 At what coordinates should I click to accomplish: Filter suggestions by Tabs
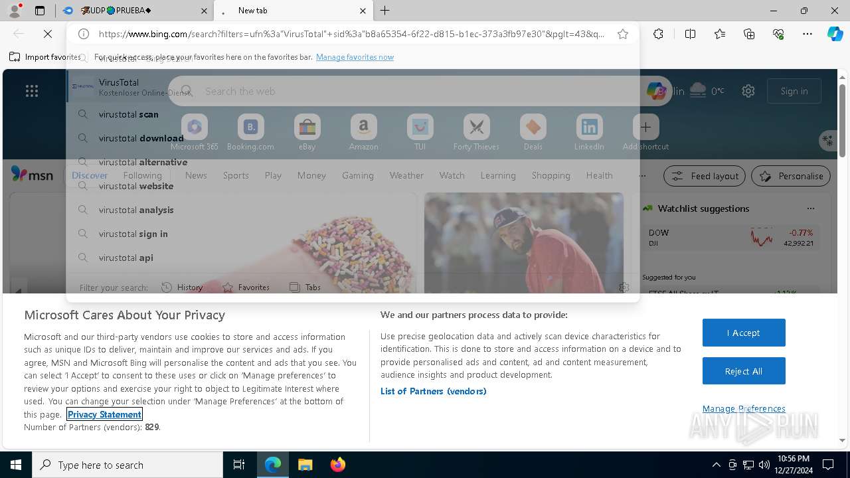(x=305, y=287)
